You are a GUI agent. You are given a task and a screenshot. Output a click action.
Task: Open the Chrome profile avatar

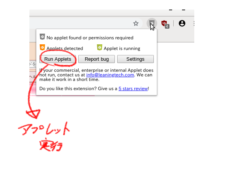[x=182, y=23]
